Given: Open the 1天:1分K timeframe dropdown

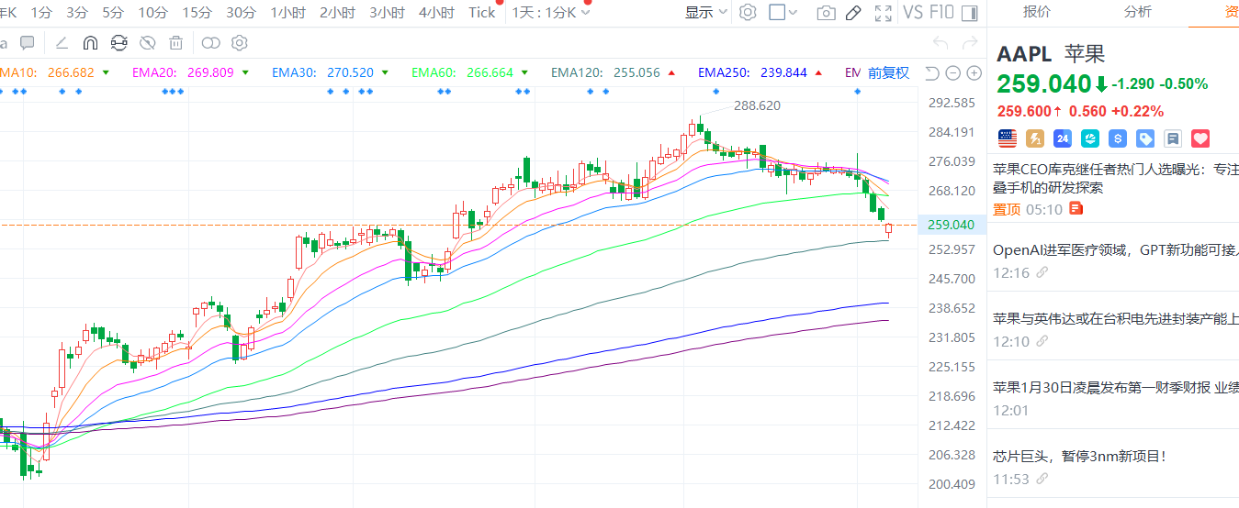Looking at the screenshot, I should click(552, 13).
